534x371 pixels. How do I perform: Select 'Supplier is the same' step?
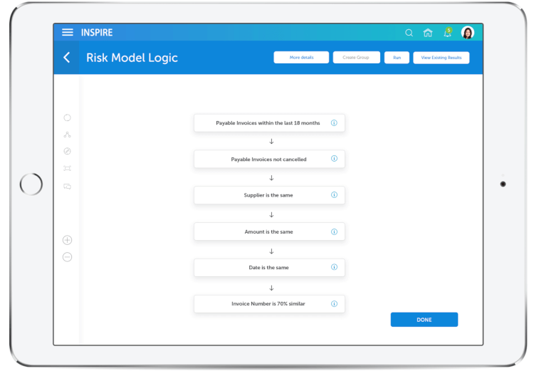tap(269, 195)
